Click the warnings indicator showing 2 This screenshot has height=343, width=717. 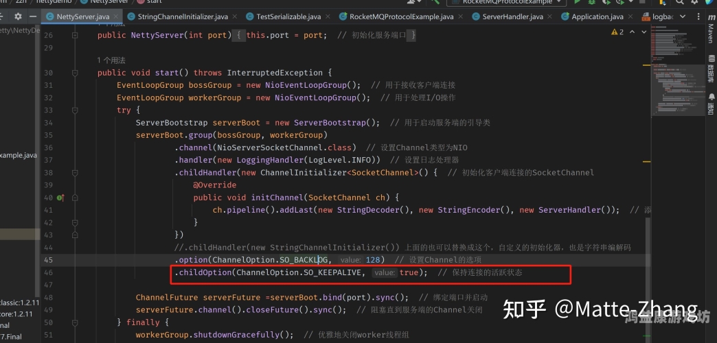pos(617,32)
